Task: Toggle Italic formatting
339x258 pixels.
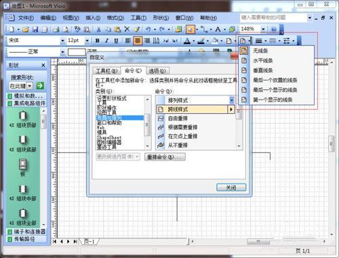Action: click(106, 41)
